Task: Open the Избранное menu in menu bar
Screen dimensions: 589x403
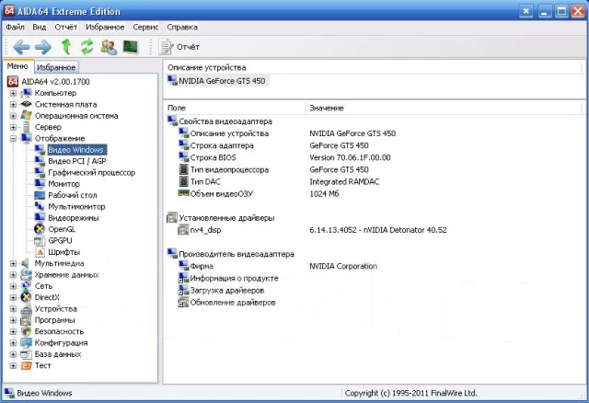Action: click(105, 27)
